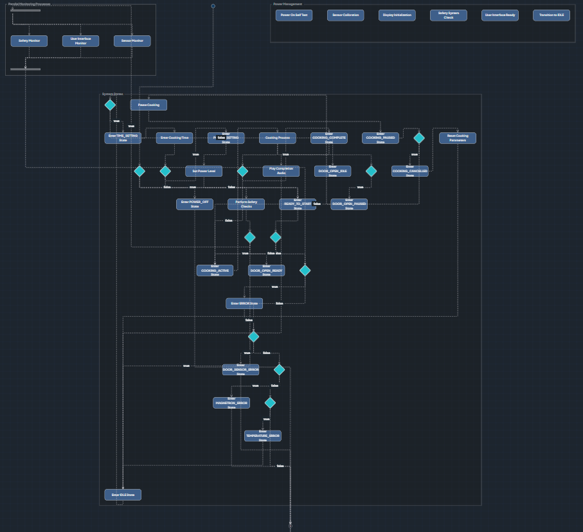Click the Enter TIME_SETTING State node
Image resolution: width=583 pixels, height=532 pixels.
coord(123,138)
